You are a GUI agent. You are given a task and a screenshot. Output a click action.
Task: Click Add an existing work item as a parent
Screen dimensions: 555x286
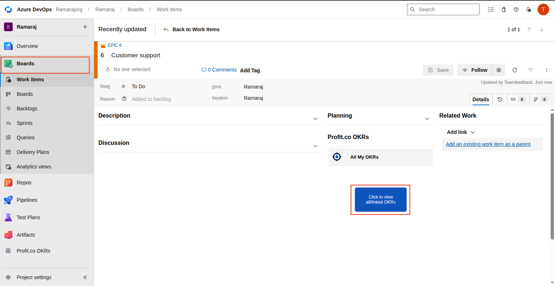coord(488,144)
